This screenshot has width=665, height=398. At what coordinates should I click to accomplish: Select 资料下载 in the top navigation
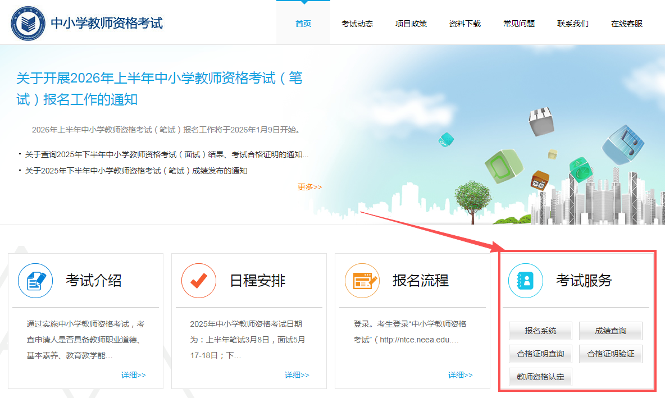[x=465, y=24]
